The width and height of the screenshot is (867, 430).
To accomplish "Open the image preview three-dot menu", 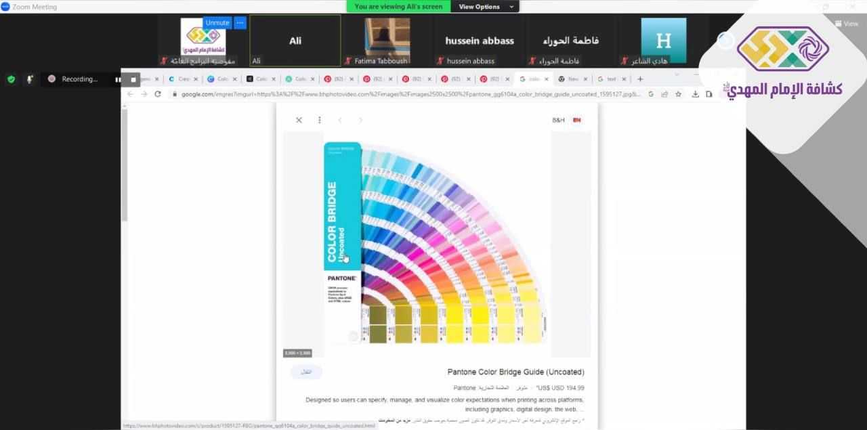I will (x=319, y=120).
